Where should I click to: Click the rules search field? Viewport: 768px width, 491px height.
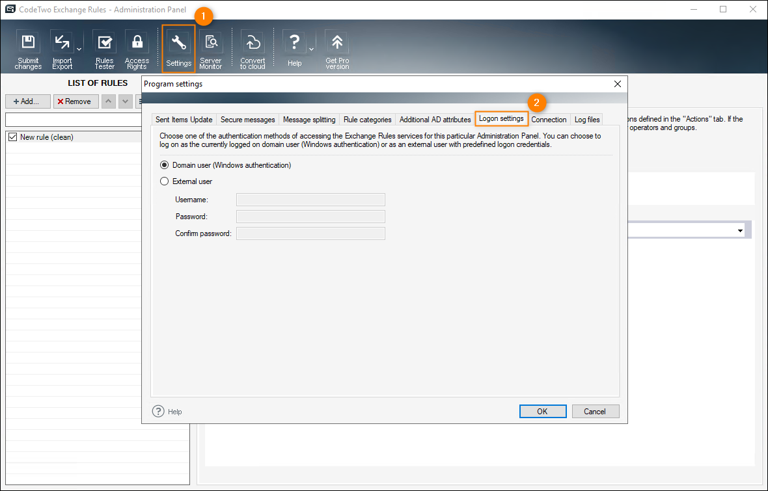pos(74,120)
